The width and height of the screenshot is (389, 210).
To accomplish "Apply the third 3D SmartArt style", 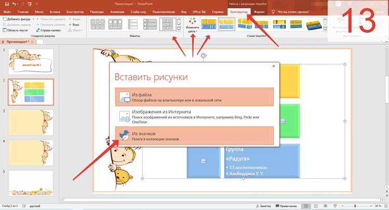I will tap(245, 24).
